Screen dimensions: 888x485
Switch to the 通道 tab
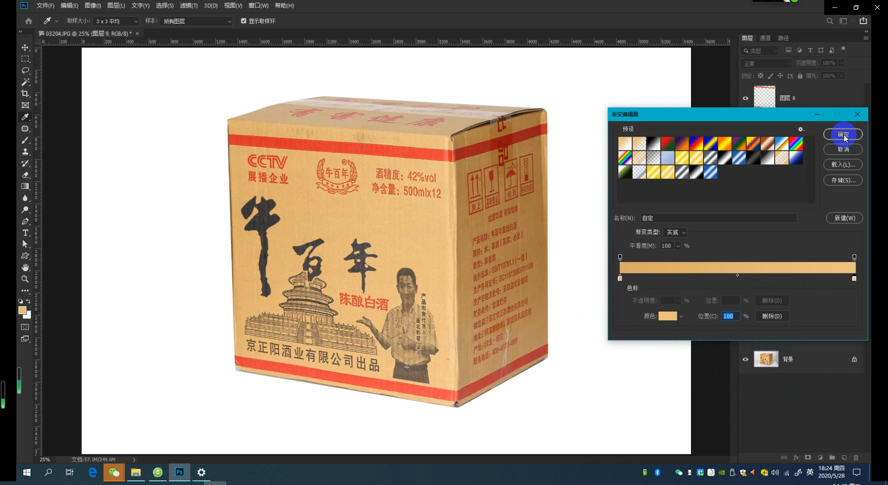765,38
